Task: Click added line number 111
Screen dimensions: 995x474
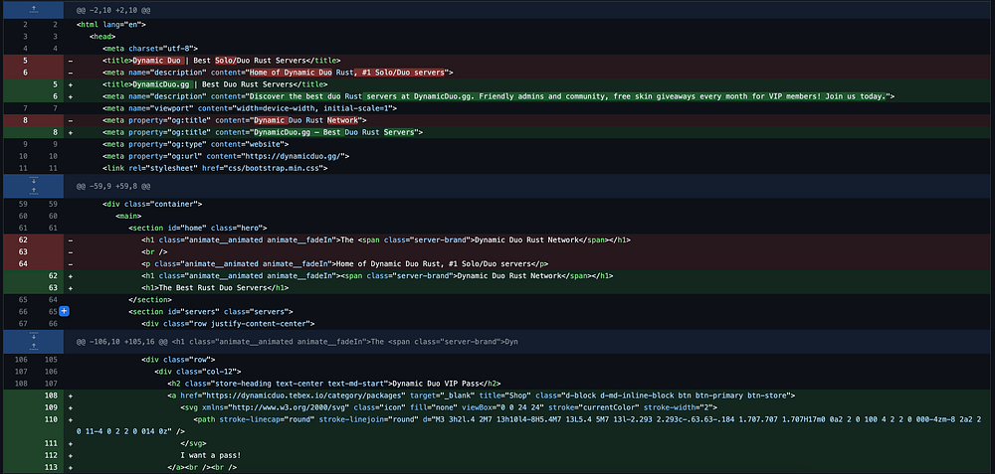Action: [52, 443]
